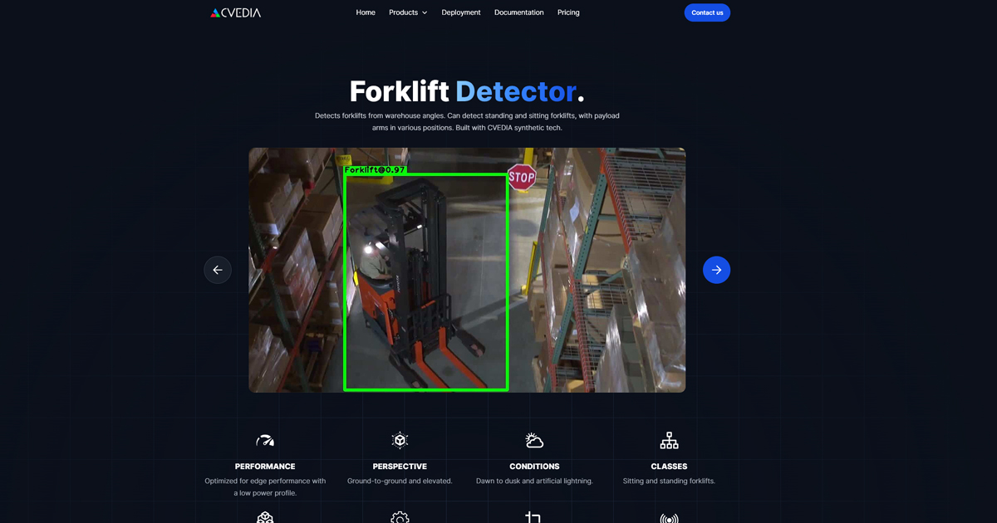
Task: Open the Home menu item
Action: [x=366, y=12]
